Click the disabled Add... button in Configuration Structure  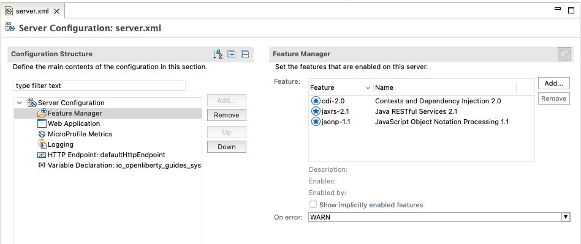[x=226, y=100]
